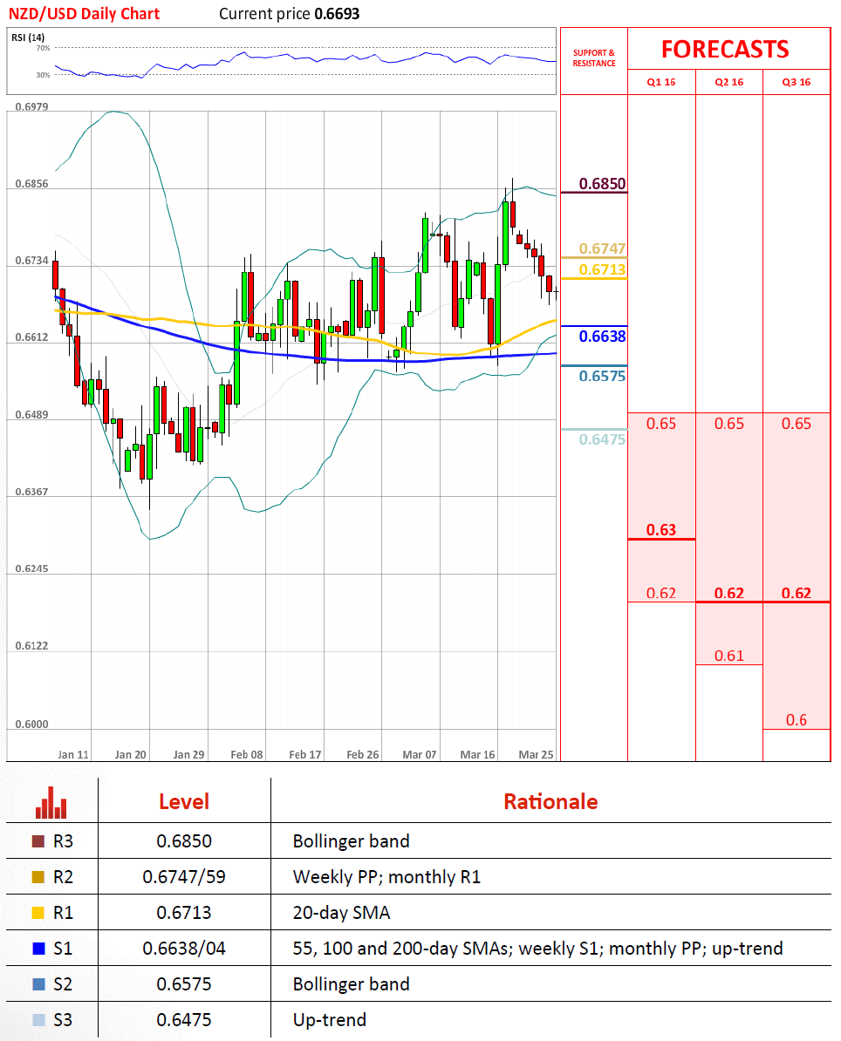Click the 0.6747/59 level cell
This screenshot has height=1041, width=841.
pyautogui.click(x=184, y=877)
